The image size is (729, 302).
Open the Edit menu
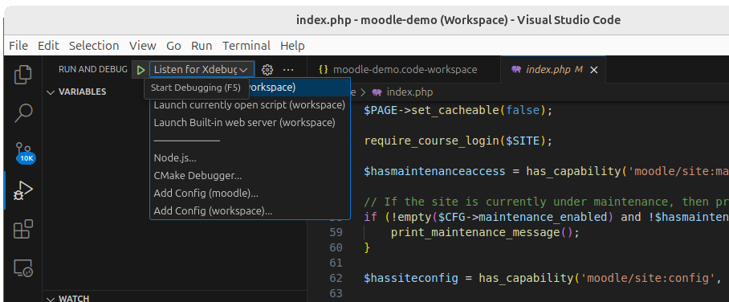(x=48, y=46)
